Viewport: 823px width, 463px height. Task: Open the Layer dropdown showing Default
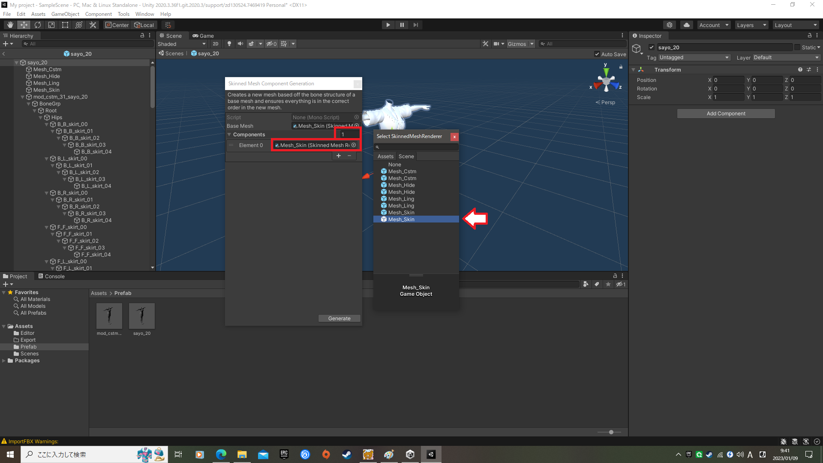786,57
